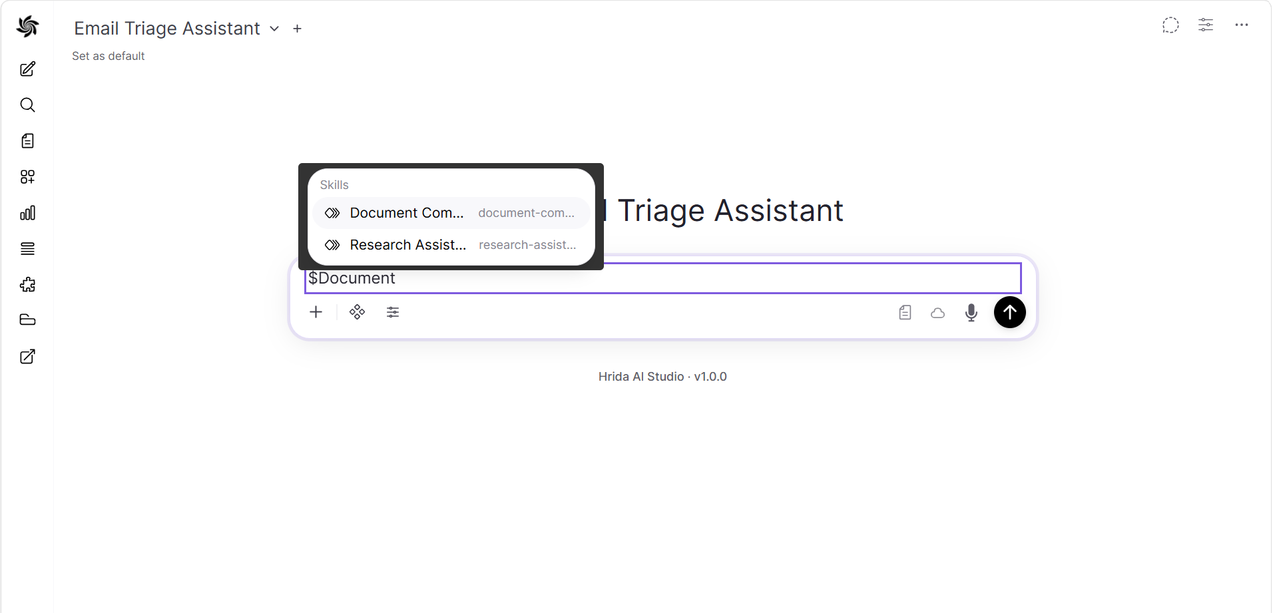Select Document Com... skill from the list

451,213
